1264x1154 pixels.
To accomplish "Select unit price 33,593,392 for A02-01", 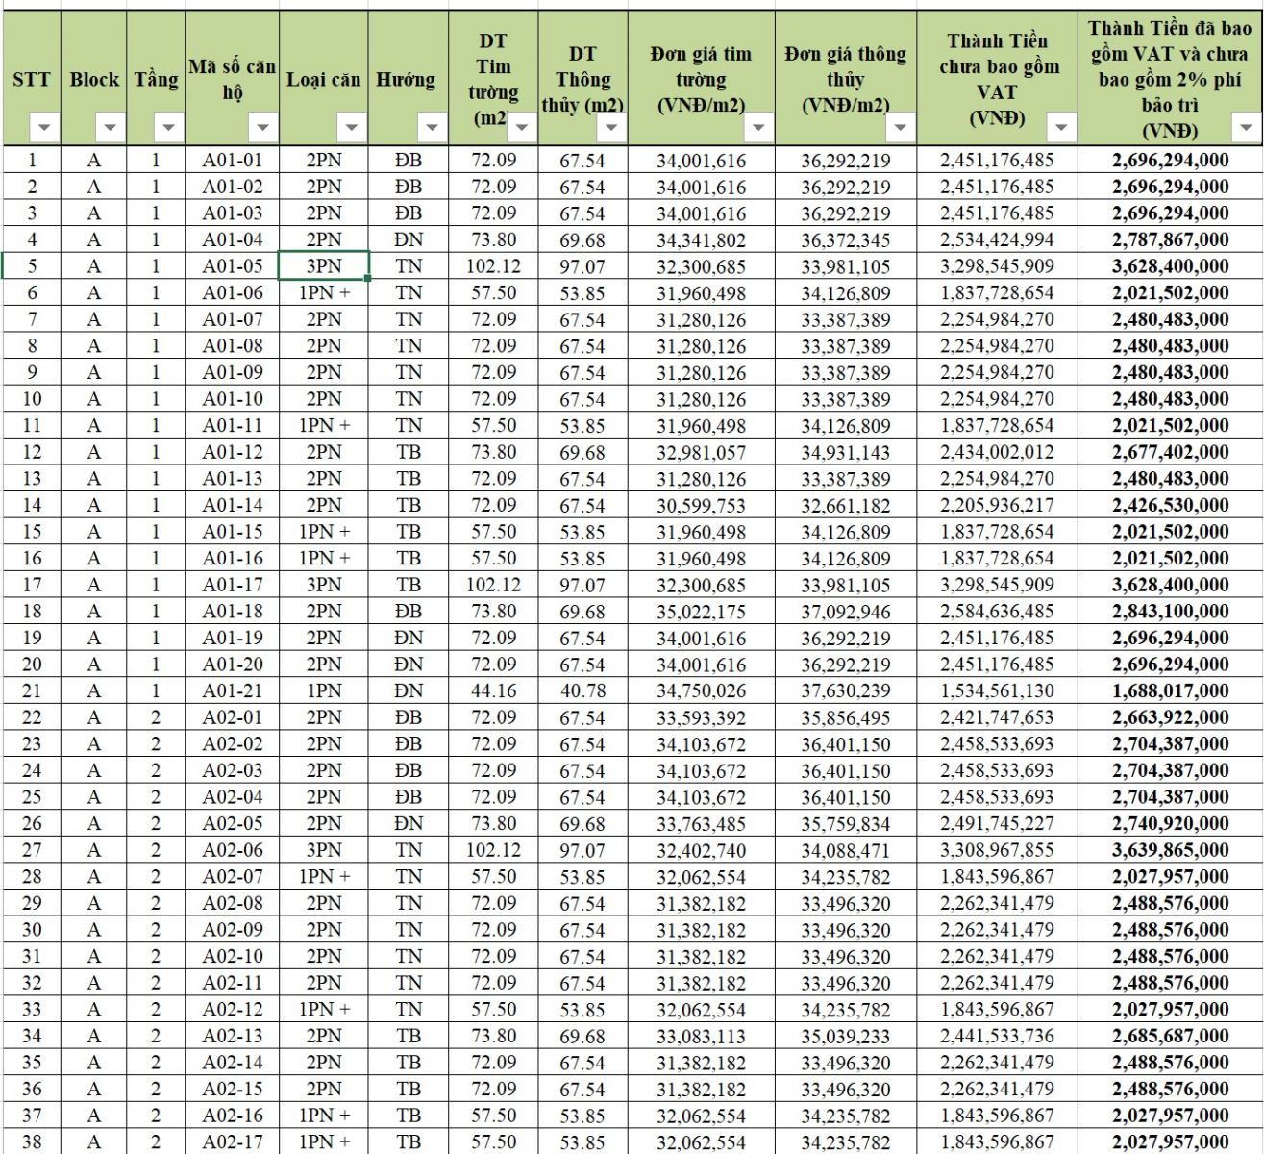I will pos(701,717).
